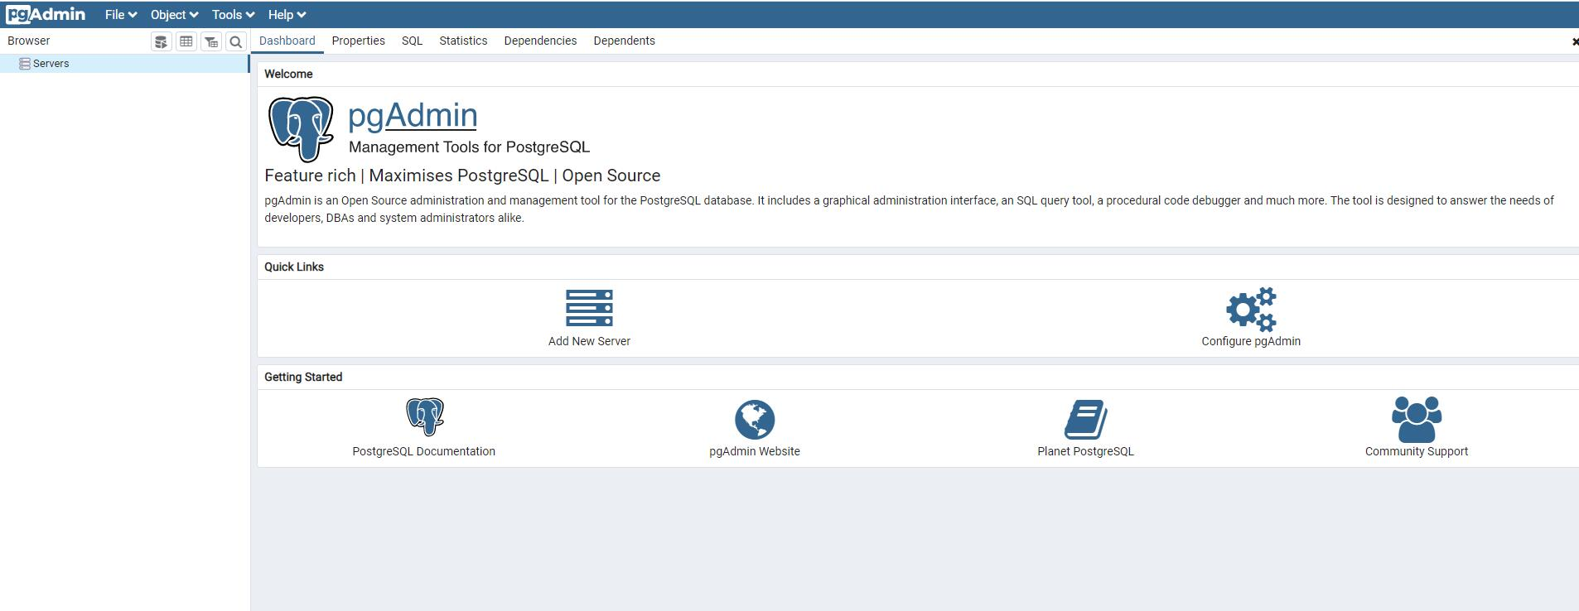The image size is (1579, 611).
Task: Click the pgAdmin Website globe icon
Action: 755,419
